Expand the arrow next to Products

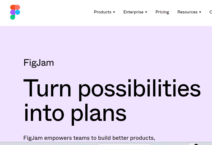click(x=114, y=12)
